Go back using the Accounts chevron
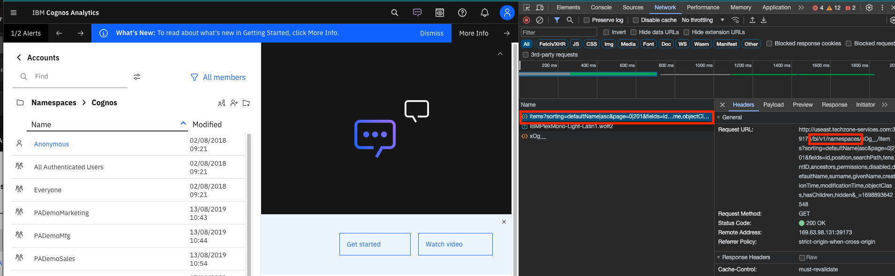This screenshot has height=276, width=895. tap(19, 58)
